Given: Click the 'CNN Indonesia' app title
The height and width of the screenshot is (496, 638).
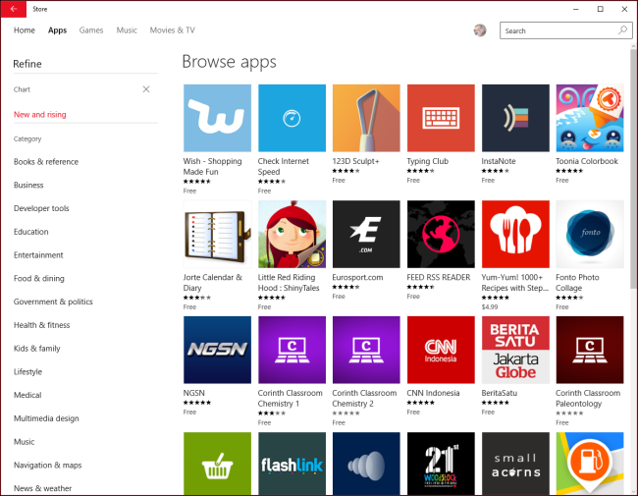Looking at the screenshot, I should click(x=433, y=393).
